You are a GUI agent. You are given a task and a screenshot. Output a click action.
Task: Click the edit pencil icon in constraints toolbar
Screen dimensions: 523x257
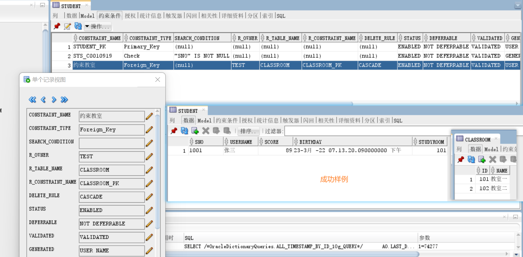coord(67,27)
